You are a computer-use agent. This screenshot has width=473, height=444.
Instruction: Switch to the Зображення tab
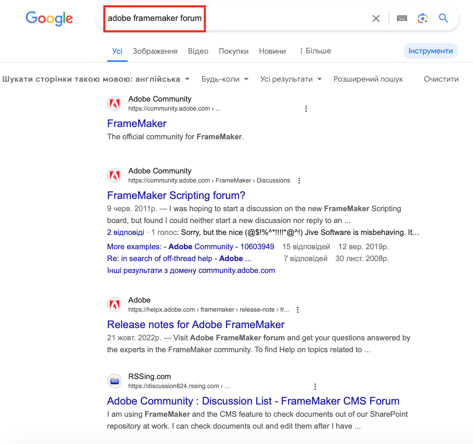pyautogui.click(x=155, y=51)
